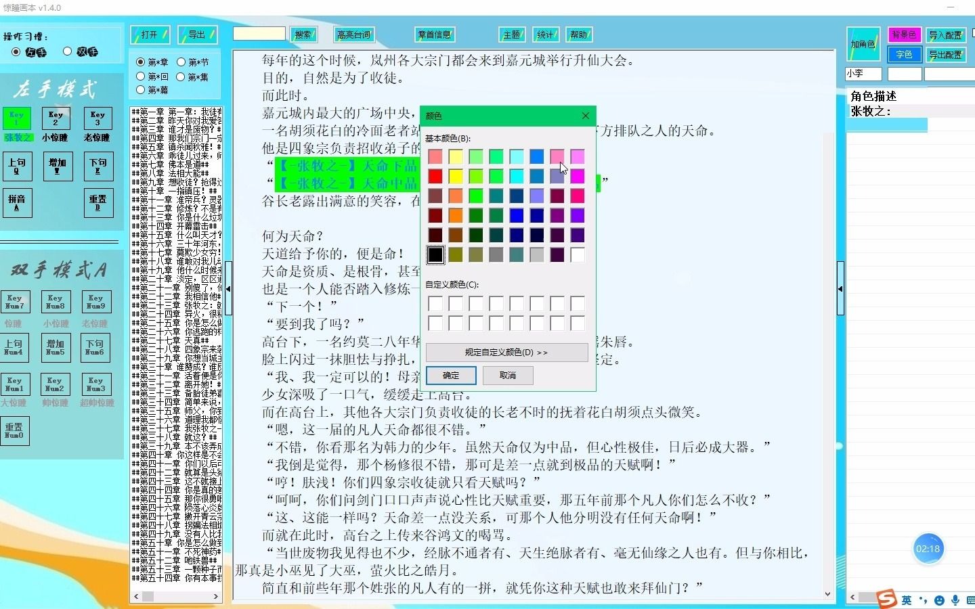The image size is (975, 609).
Task: Confirm color with 确定 button
Action: 451,375
